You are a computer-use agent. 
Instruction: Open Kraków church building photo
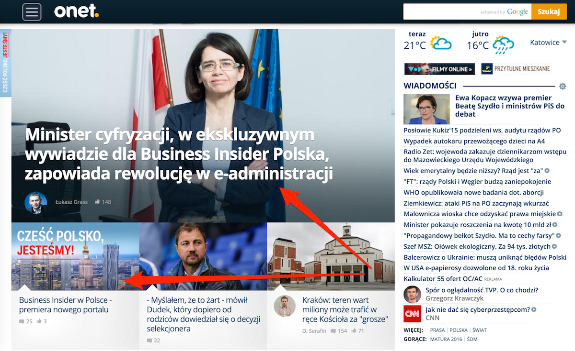(x=331, y=256)
